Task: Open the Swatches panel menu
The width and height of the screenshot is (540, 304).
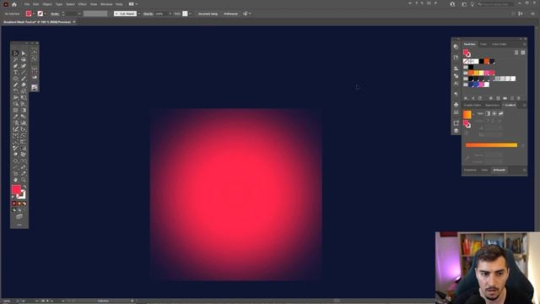Action: 525,44
